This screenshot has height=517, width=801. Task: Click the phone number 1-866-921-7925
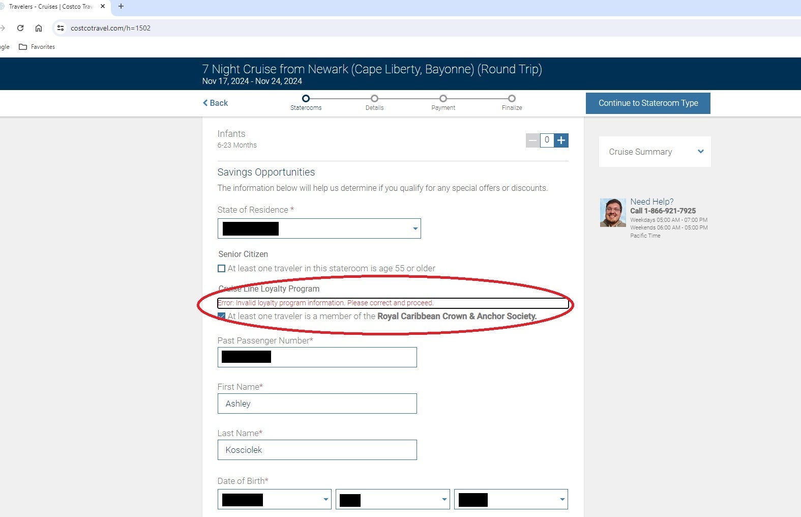(670, 211)
